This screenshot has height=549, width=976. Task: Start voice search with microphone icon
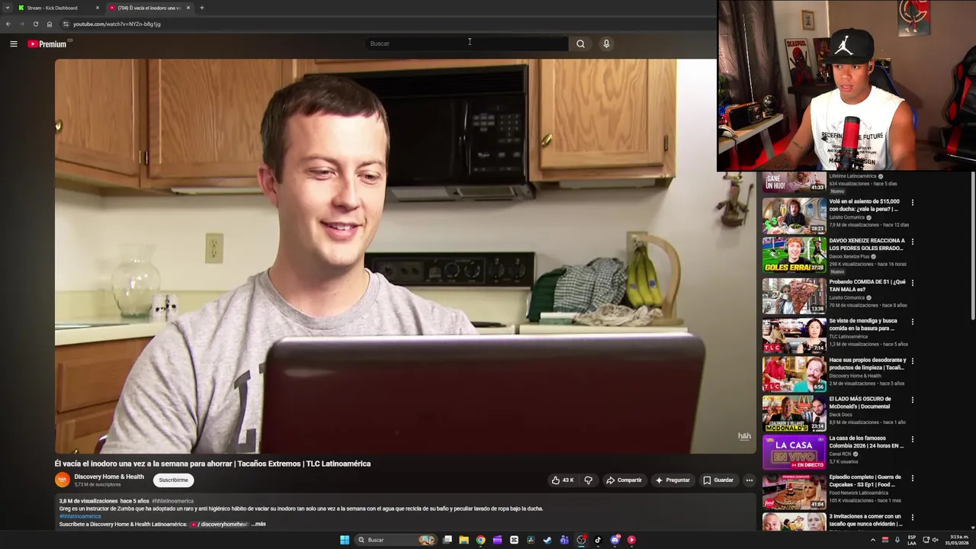click(x=606, y=43)
